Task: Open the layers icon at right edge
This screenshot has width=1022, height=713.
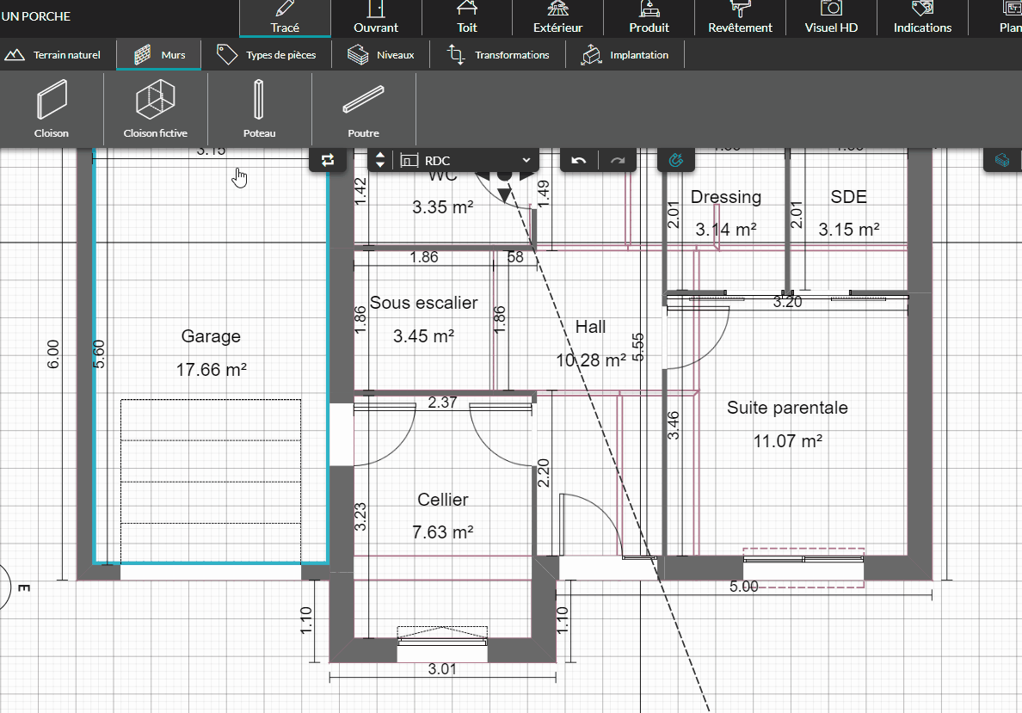Action: (1001, 160)
